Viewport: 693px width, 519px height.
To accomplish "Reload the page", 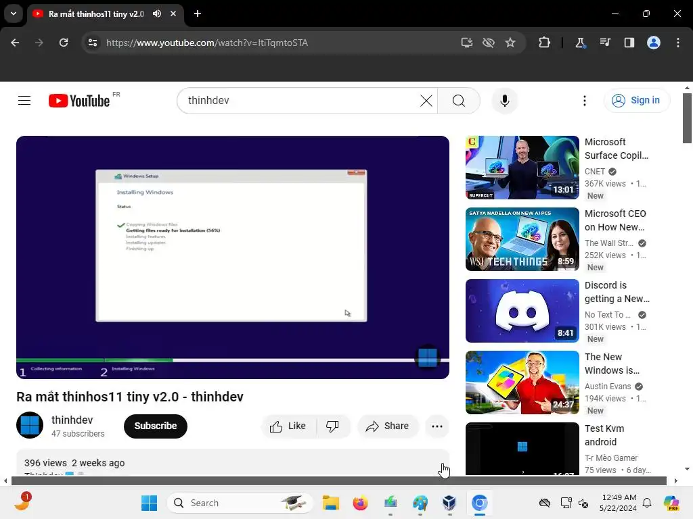I will pyautogui.click(x=64, y=43).
